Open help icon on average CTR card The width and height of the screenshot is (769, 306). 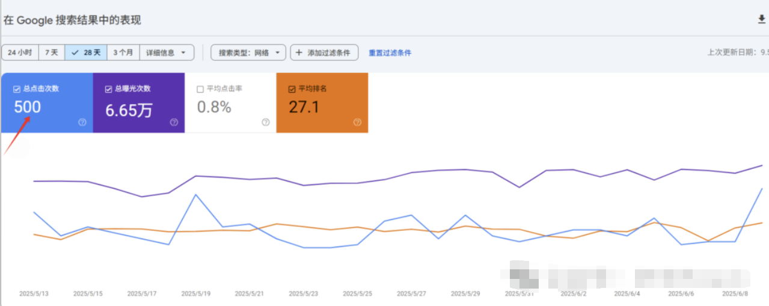(266, 122)
